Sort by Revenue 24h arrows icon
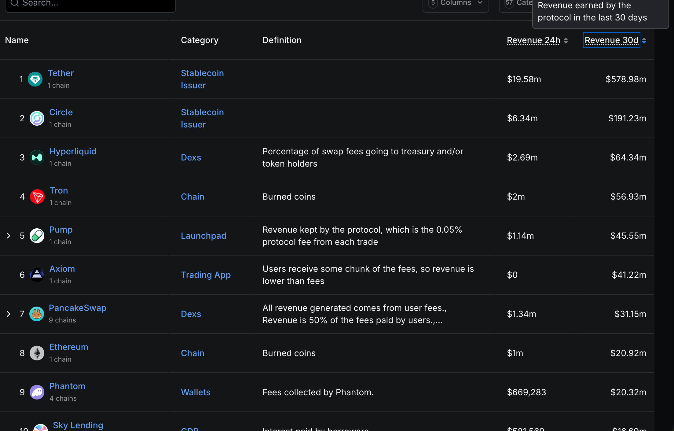 click(566, 41)
